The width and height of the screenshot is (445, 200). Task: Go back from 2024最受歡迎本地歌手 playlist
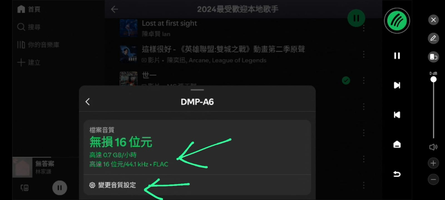115,9
